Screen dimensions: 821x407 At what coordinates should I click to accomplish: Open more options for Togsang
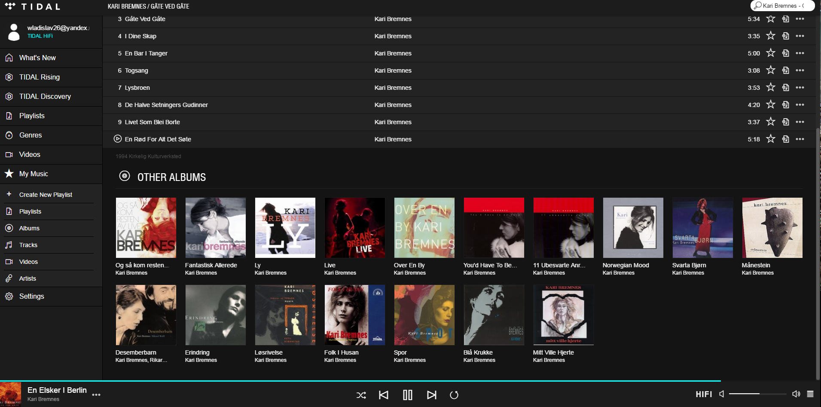(x=800, y=70)
